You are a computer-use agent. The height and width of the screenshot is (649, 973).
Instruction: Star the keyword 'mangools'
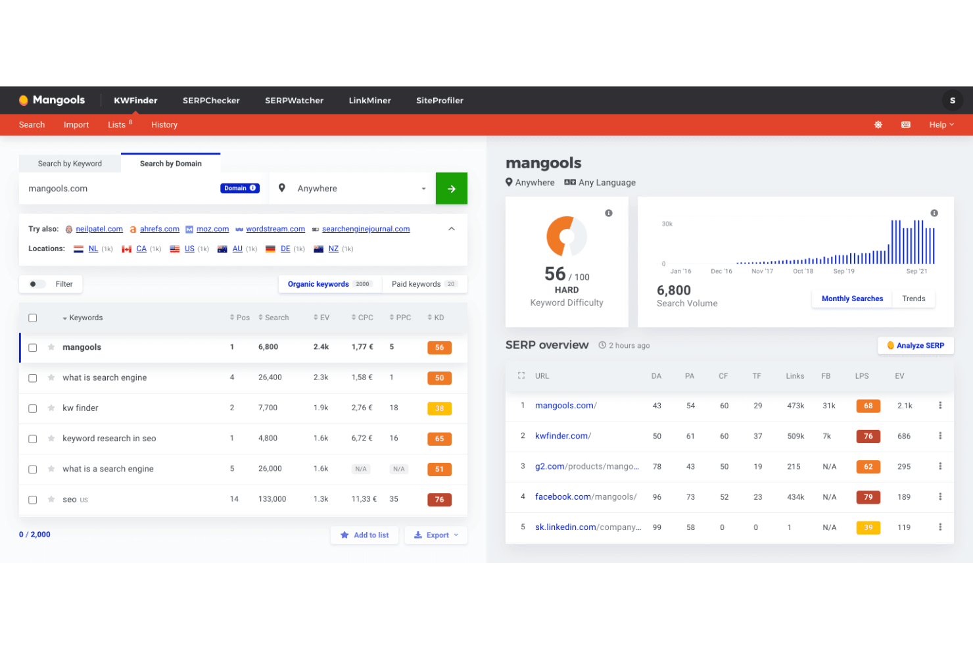pyautogui.click(x=51, y=347)
